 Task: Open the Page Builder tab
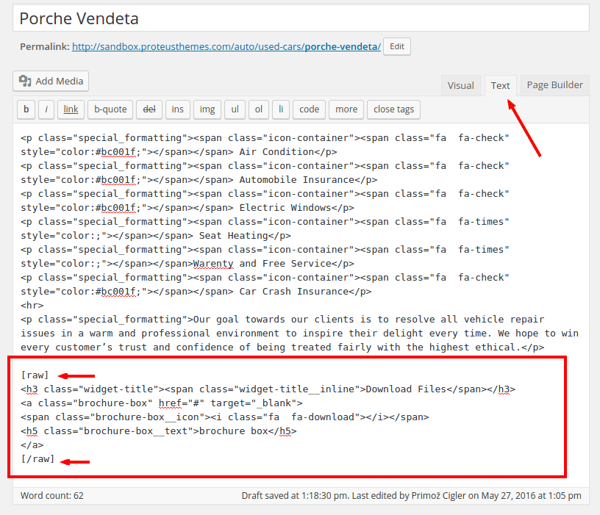pos(554,85)
